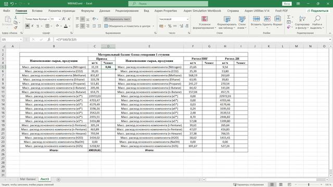This screenshot has width=333, height=187.
Task: Click the decrease indent icon
Action: (x=94, y=26)
